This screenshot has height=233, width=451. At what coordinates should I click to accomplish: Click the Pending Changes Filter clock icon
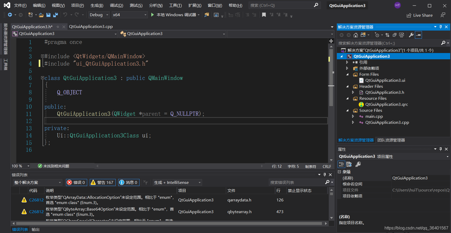[377, 35]
